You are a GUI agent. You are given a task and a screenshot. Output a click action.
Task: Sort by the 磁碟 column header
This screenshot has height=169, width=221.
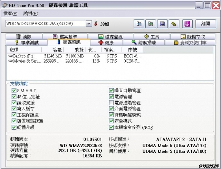click(x=24, y=50)
